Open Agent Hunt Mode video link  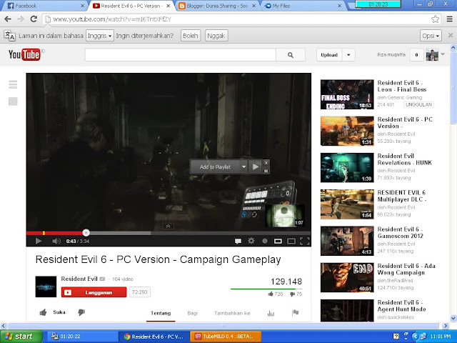(401, 306)
